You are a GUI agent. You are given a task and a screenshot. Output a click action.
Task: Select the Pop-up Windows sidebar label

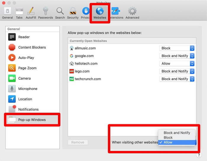32,120
